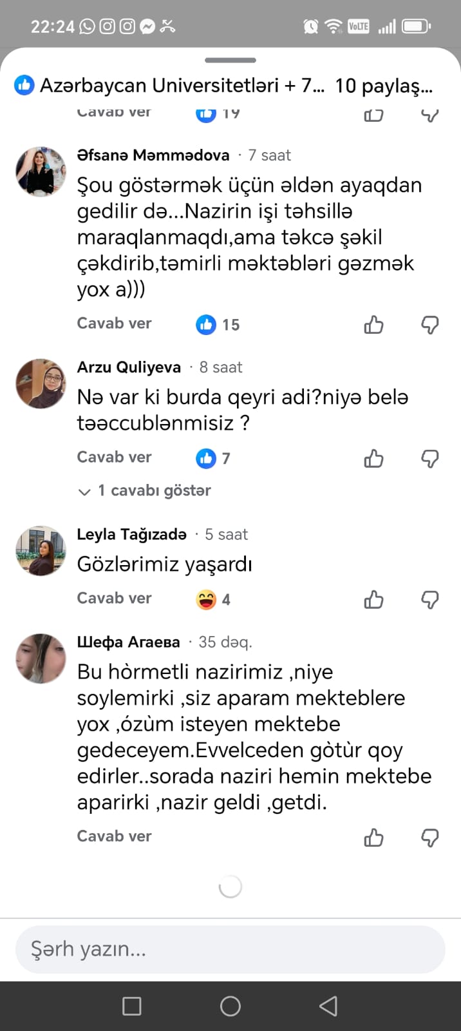
Task: Open reactions on Leyla Tağızadə's comment
Action: pyautogui.click(x=213, y=600)
